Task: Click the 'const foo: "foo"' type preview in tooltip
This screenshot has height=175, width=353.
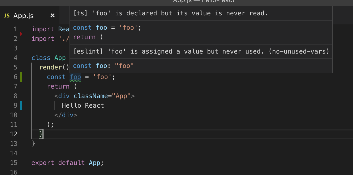Action: [x=103, y=65]
